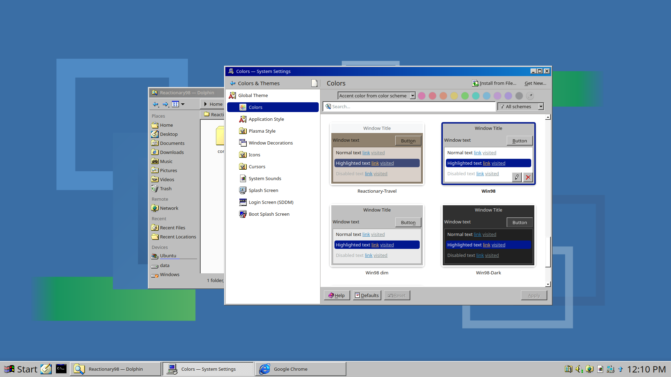This screenshot has width=671, height=377.
Task: Delete the Win98 scheme using the red X icon
Action: pos(528,177)
